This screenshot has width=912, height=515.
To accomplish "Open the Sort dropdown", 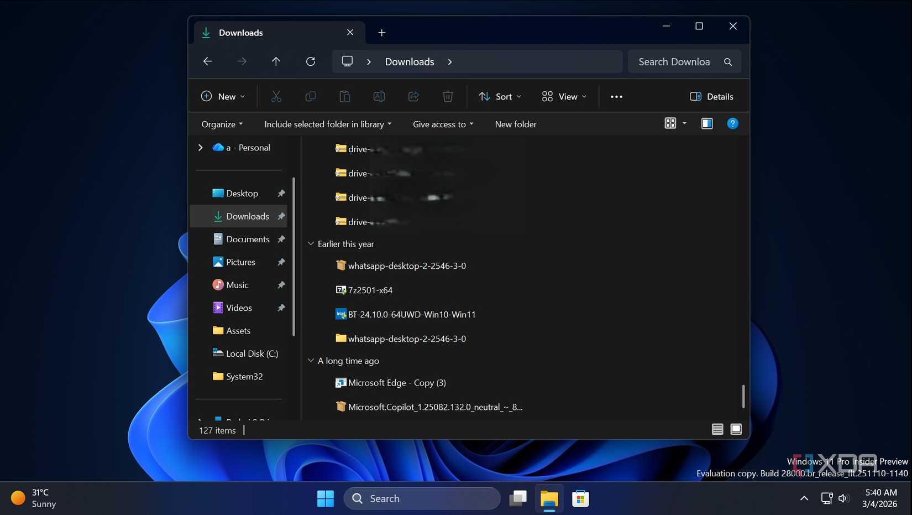I will [x=500, y=96].
